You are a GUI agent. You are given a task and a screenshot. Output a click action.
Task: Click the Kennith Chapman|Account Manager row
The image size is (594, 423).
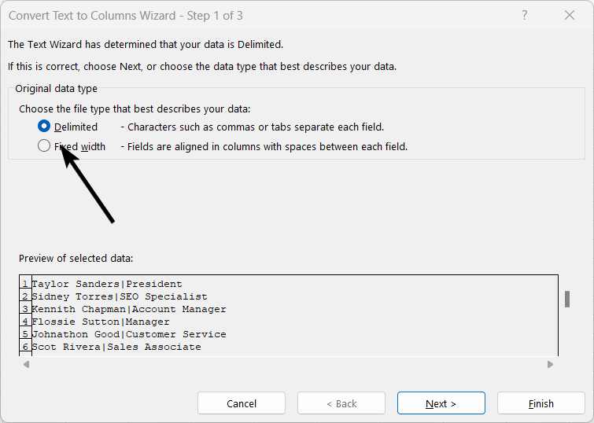(x=129, y=309)
